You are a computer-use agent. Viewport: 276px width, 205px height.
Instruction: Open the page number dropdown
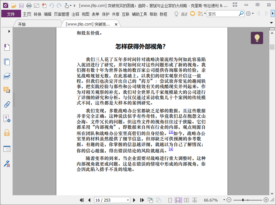128,200
